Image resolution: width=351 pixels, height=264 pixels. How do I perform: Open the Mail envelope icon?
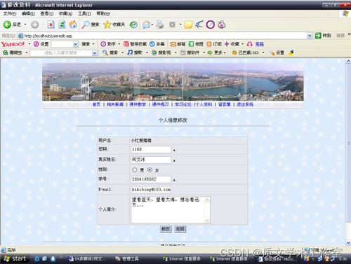(x=147, y=25)
